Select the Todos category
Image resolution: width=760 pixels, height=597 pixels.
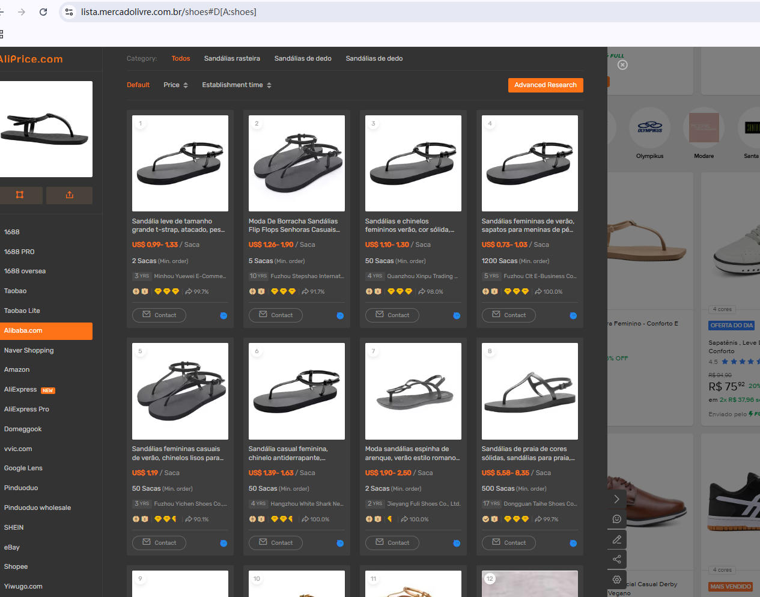(181, 58)
